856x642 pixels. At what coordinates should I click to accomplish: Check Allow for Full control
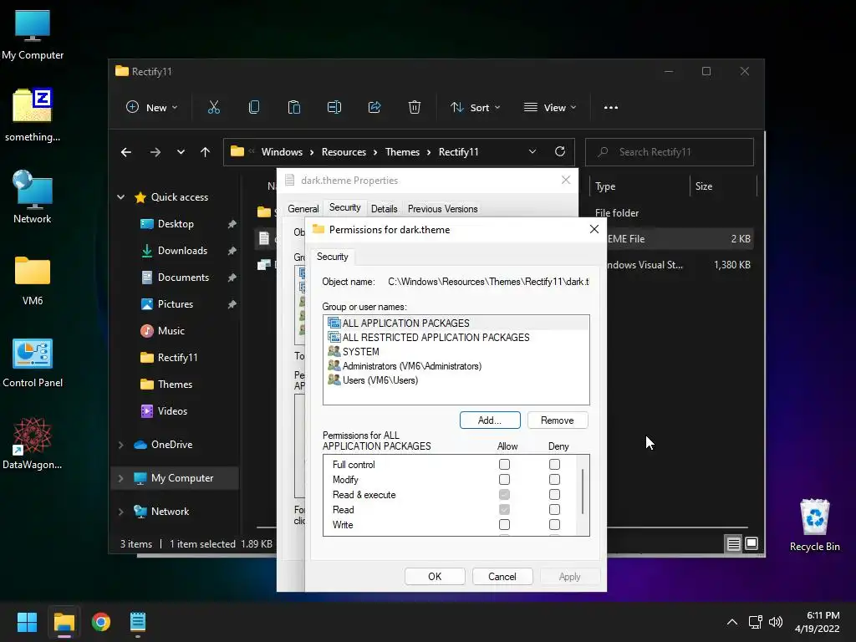[504, 465]
